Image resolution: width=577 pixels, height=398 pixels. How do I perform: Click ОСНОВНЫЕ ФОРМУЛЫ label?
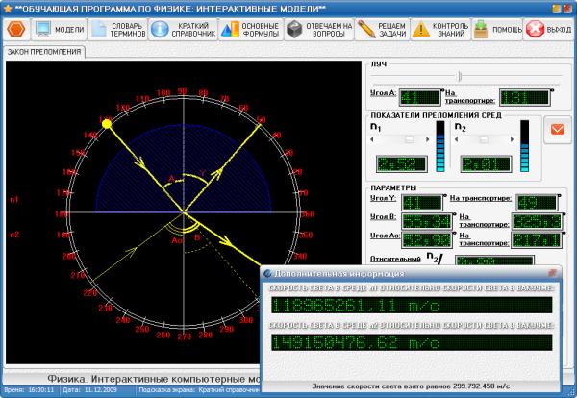pyautogui.click(x=261, y=30)
